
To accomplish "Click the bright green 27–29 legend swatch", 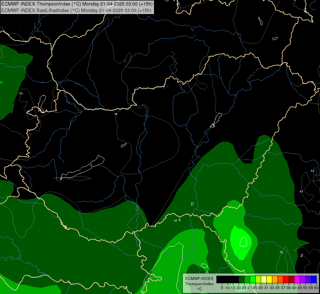I will coord(253,279).
